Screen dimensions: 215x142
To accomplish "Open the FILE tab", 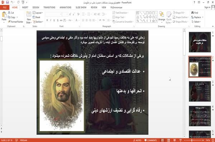I will (5, 7).
